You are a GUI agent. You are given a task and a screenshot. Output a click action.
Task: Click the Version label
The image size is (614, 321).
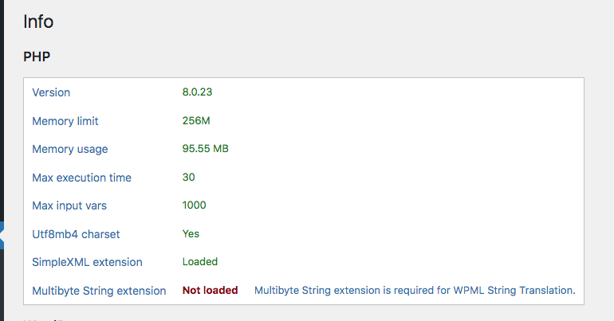click(x=51, y=92)
